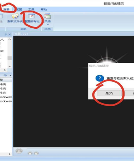Viewport: 134px width, 161px height.
Task: Close the folder panel with the X
Action: 10,35
